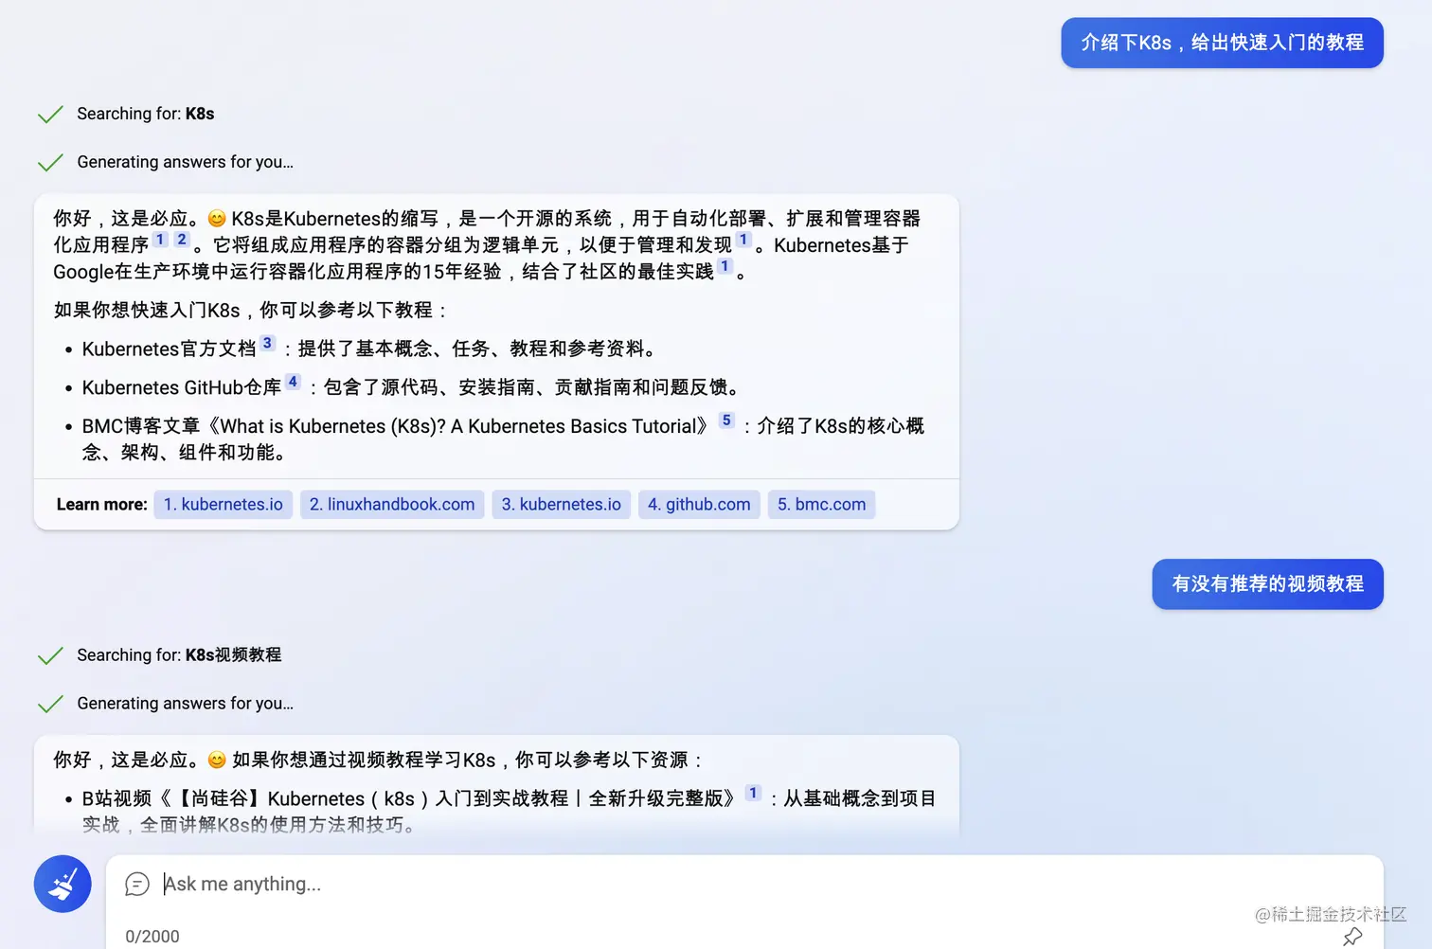
Task: Open the "5. bmc.com" source link
Action: point(820,504)
